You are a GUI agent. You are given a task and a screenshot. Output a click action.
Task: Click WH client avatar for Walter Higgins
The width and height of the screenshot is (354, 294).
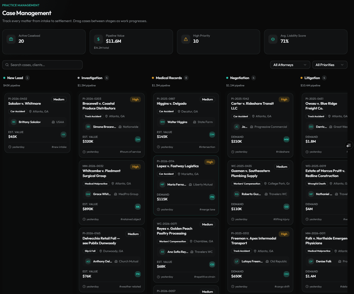coord(162,122)
